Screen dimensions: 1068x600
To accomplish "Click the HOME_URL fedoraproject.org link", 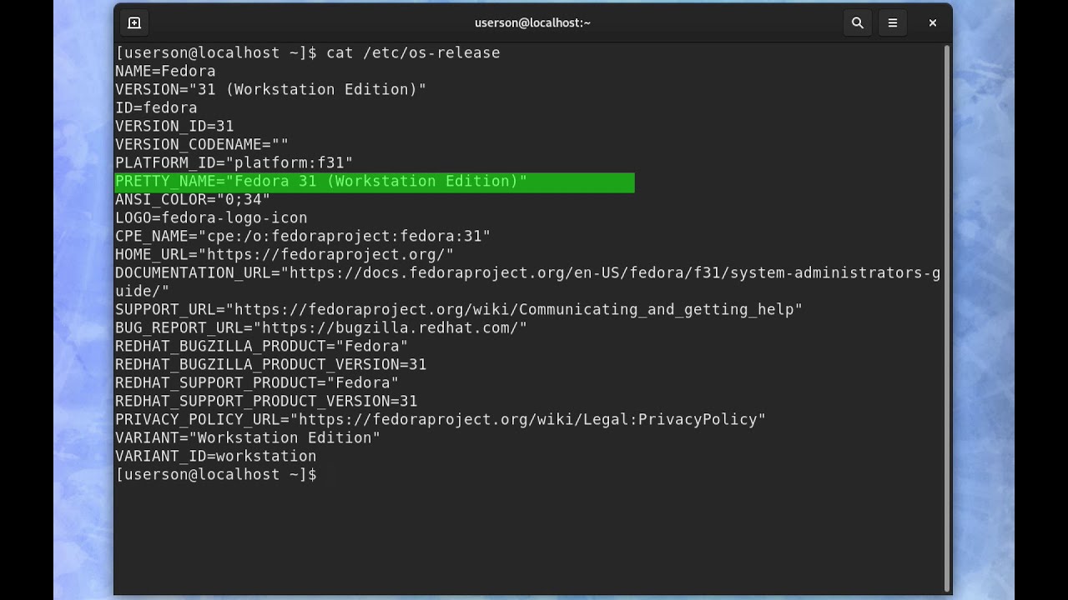I will point(330,255).
